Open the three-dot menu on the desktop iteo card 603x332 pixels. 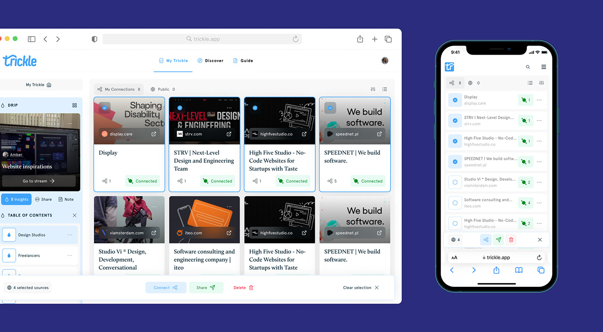[229, 207]
